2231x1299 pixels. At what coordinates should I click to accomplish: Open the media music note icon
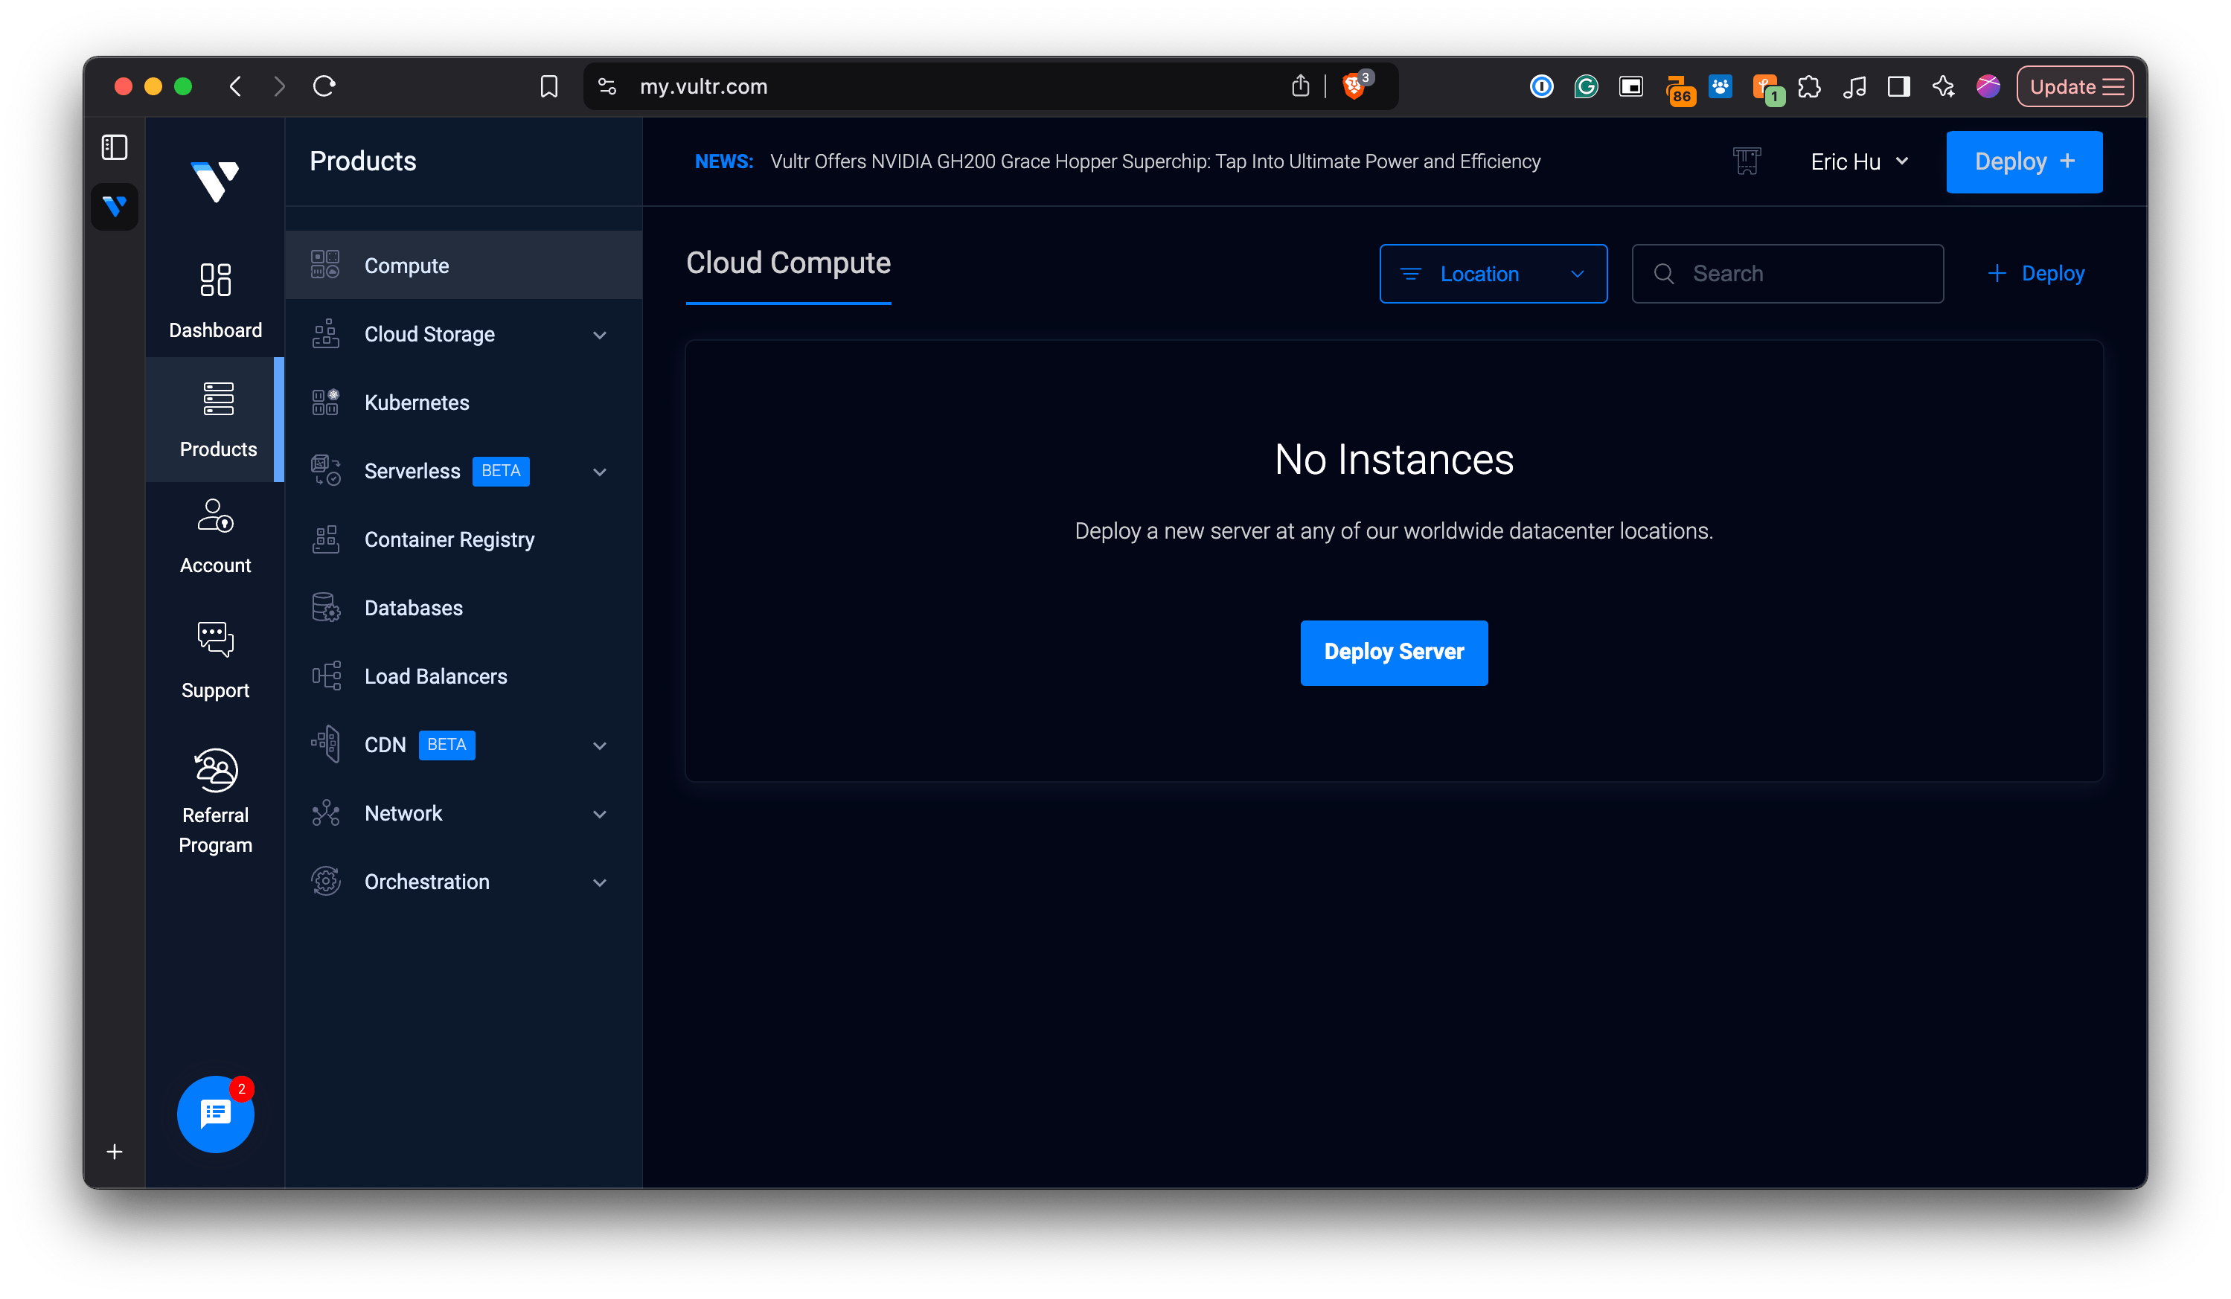1854,86
